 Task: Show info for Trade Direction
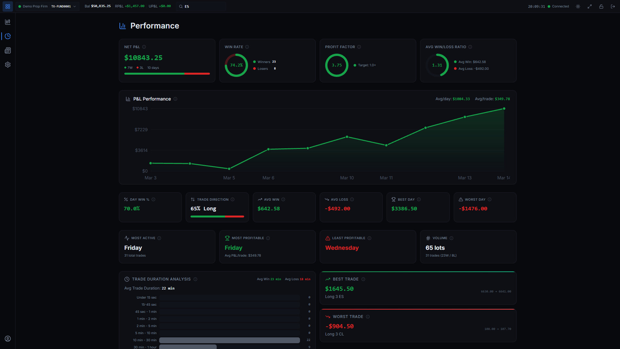point(232,199)
